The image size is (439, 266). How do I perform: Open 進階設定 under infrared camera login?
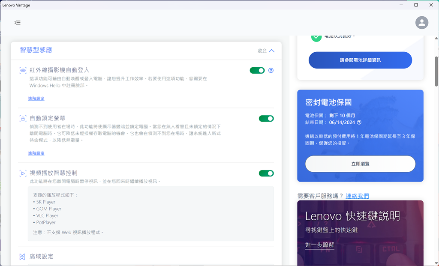[36, 99]
